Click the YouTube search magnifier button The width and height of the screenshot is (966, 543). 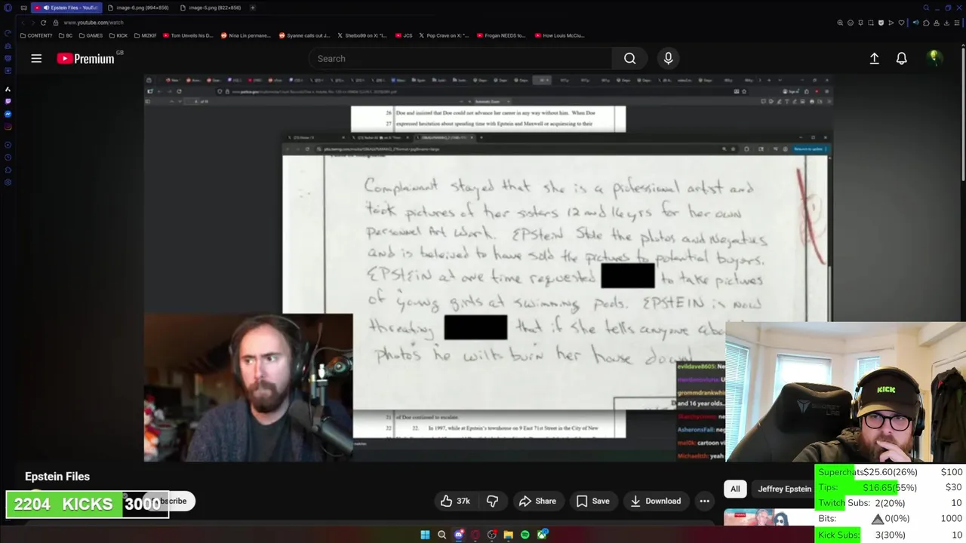click(x=629, y=58)
